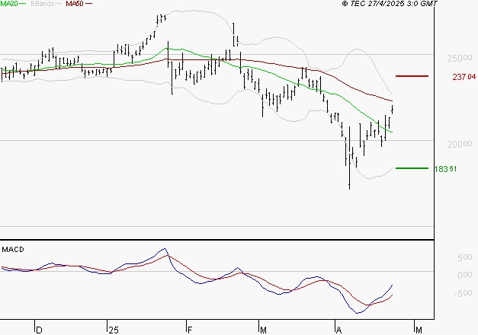Image resolution: width=478 pixels, height=335 pixels.
Task: Click the 200 price axis label
Action: tap(460, 144)
